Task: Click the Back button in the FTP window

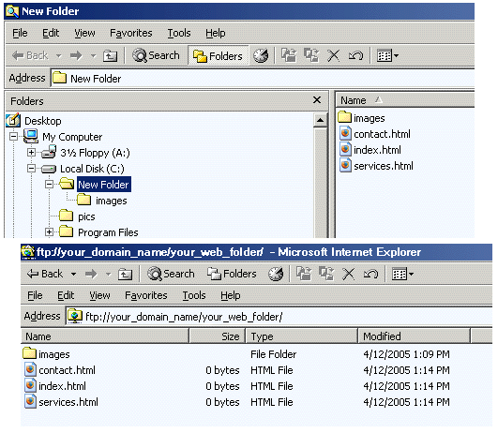Action: pyautogui.click(x=45, y=274)
